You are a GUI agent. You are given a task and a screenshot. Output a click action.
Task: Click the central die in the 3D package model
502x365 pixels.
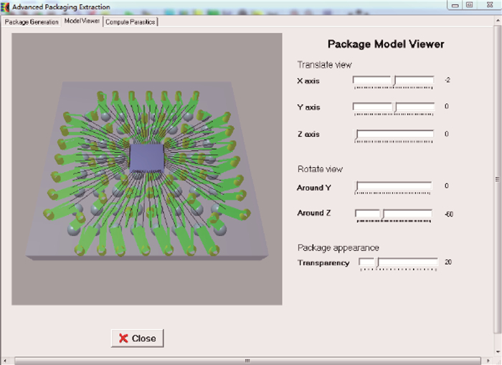click(148, 156)
